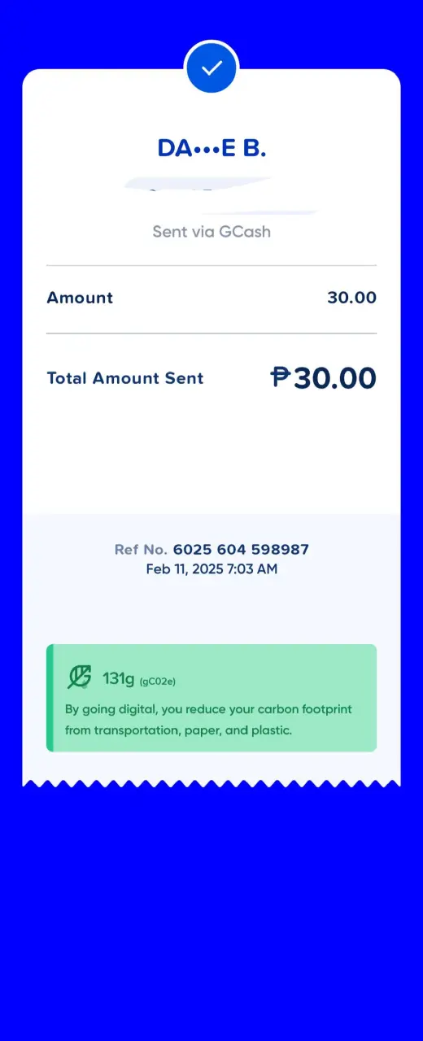The image size is (423, 1041).
Task: Click the 30.00 amount value
Action: point(351,298)
